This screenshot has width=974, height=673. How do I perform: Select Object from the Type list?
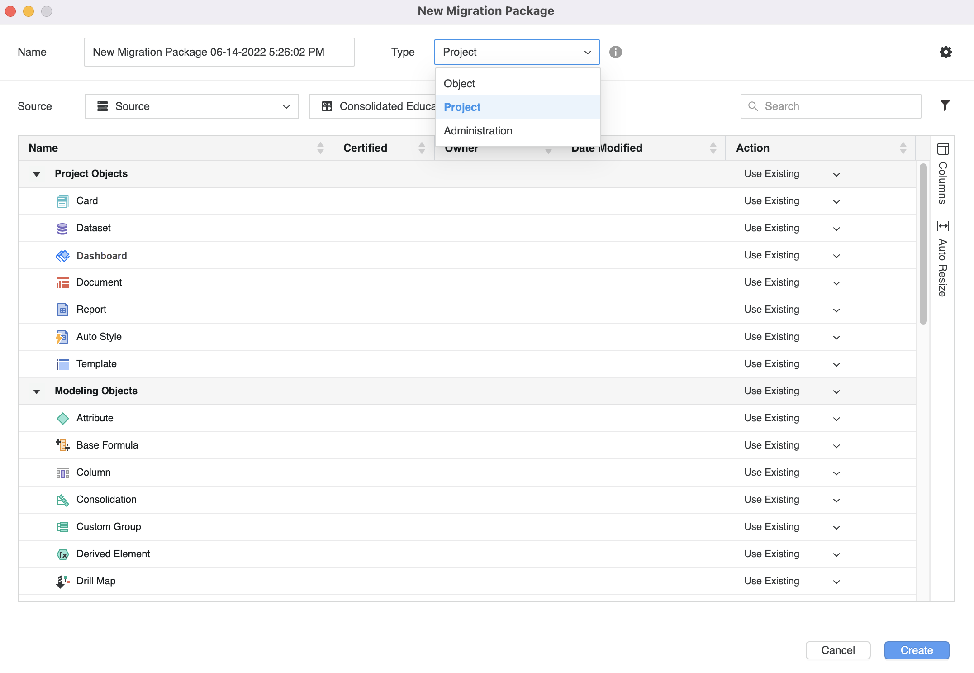459,84
